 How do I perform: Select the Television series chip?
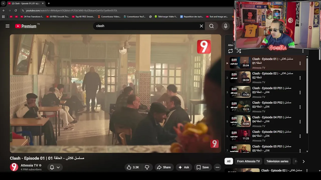[x=277, y=161]
